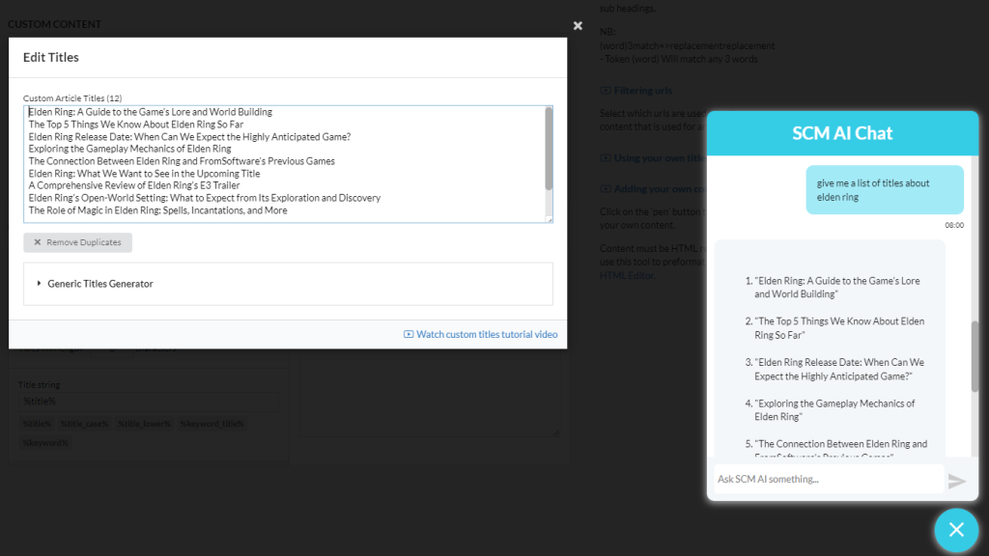Click user message 'give me a list of titles'
The image size is (989, 556).
pos(885,190)
